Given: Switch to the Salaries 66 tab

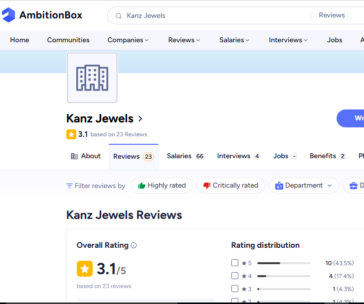Looking at the screenshot, I should coord(185,156).
